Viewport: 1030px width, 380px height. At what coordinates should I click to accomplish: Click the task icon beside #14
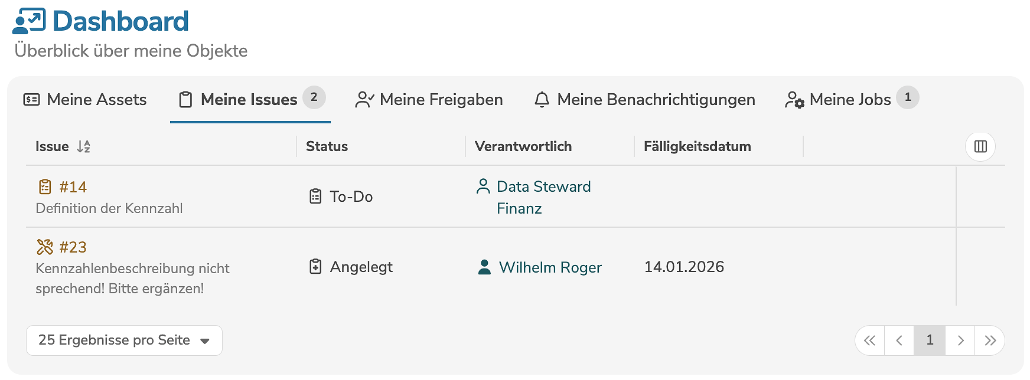45,187
